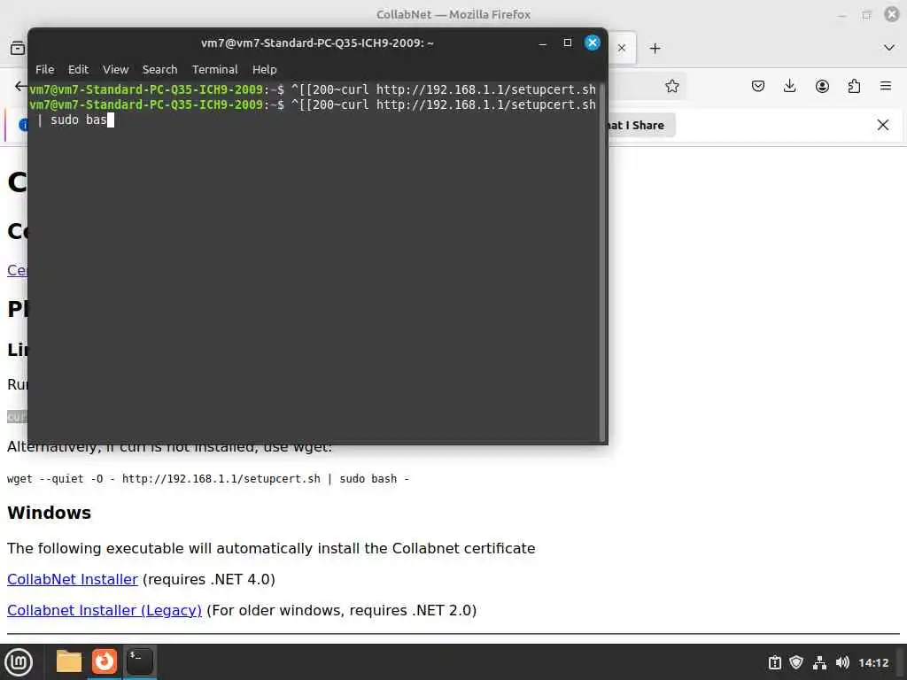Screen dimensions: 907x680
Task: Click the text about the Collabnet certificate executable
Action: [x=271, y=548]
